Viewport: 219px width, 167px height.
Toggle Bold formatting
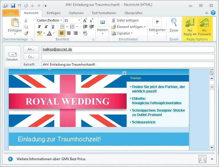pyautogui.click(x=40, y=27)
